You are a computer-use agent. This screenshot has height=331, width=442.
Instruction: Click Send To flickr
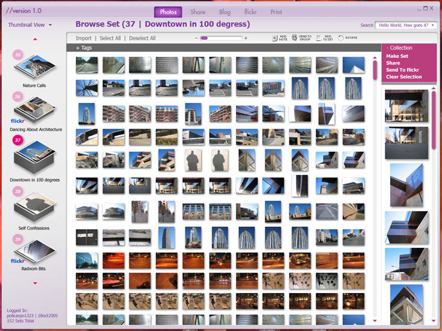[403, 70]
